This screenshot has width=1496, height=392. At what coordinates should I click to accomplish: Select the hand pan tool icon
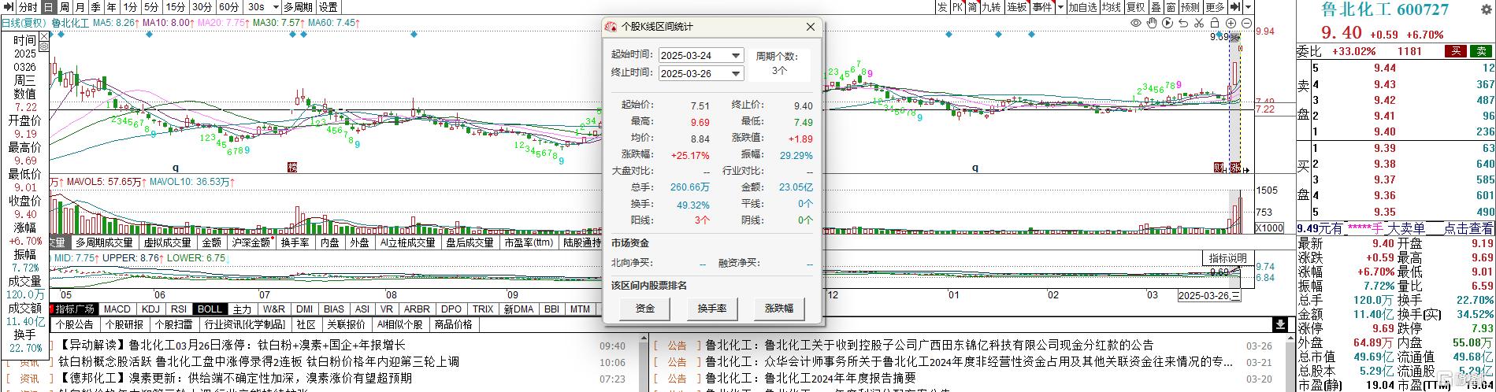tap(1152, 24)
